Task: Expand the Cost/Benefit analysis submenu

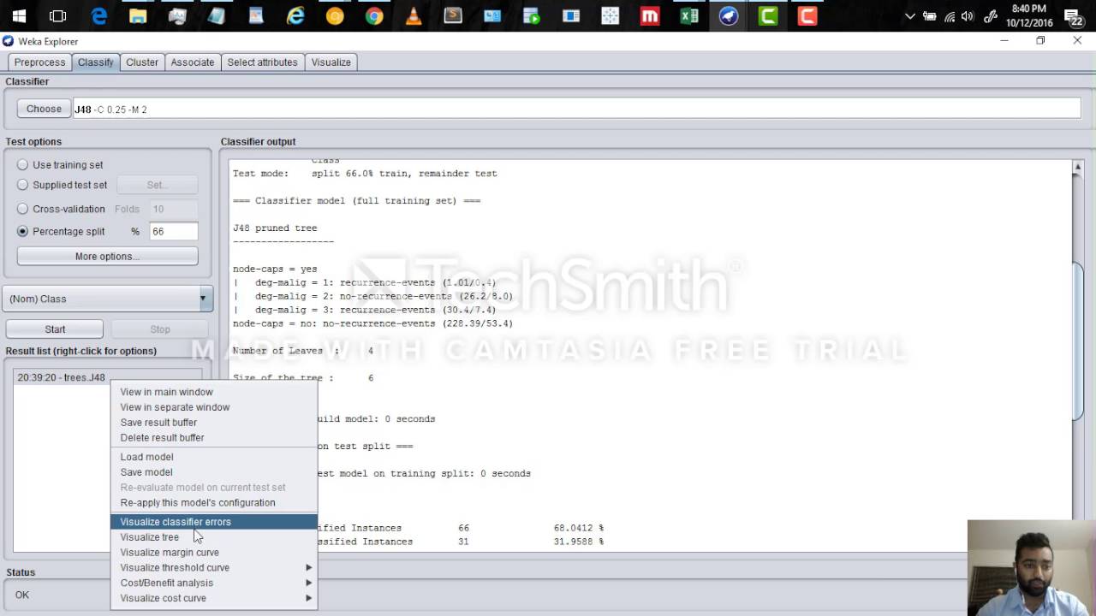Action: click(213, 583)
